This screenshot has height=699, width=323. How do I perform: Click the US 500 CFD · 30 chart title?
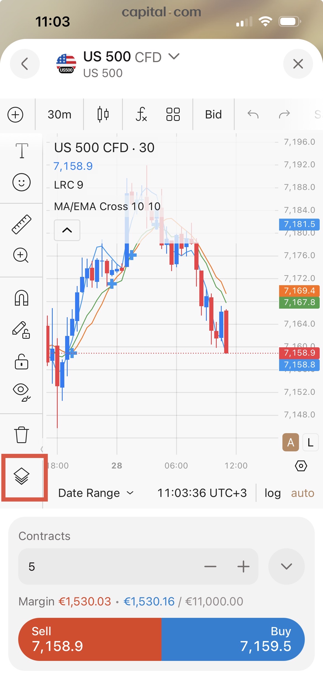pyautogui.click(x=104, y=148)
